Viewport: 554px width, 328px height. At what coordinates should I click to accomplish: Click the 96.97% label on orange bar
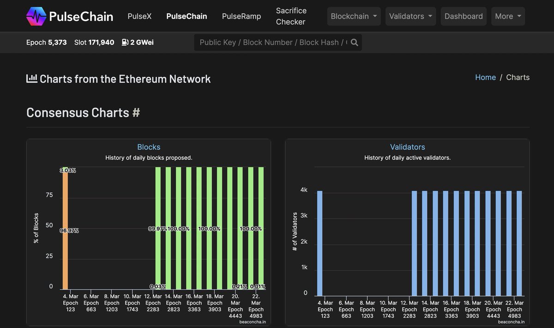[x=69, y=231]
